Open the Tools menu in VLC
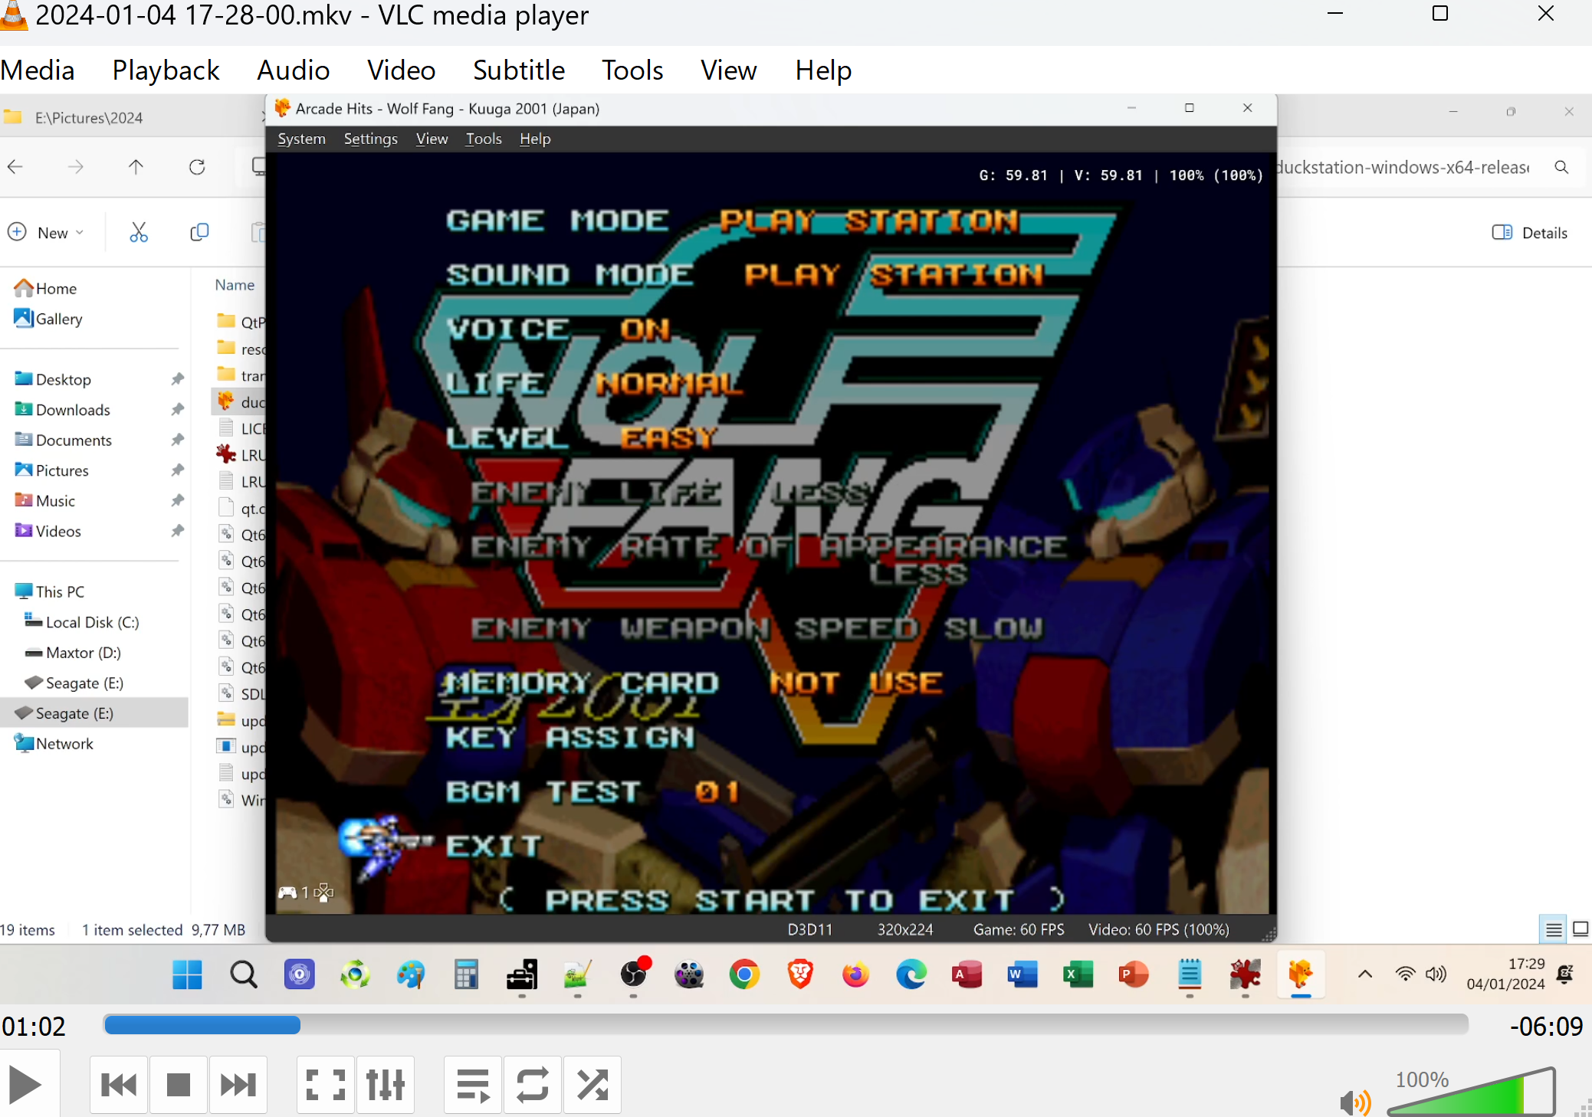Viewport: 1592px width, 1117px height. coord(632,70)
